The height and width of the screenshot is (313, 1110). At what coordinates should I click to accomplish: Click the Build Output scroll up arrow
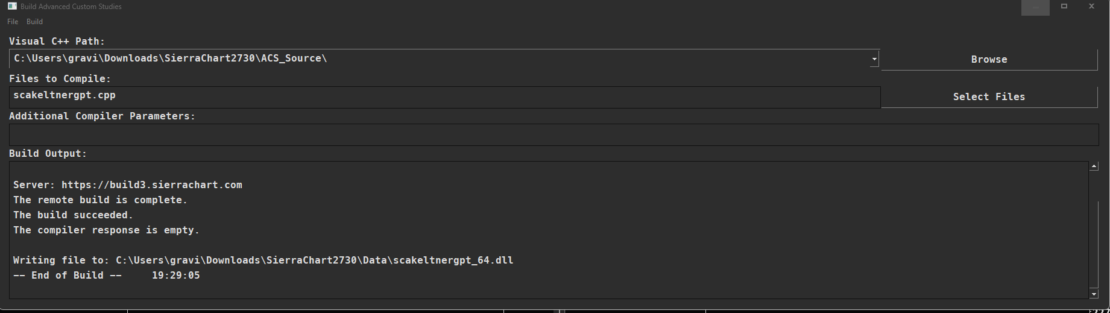(x=1094, y=166)
